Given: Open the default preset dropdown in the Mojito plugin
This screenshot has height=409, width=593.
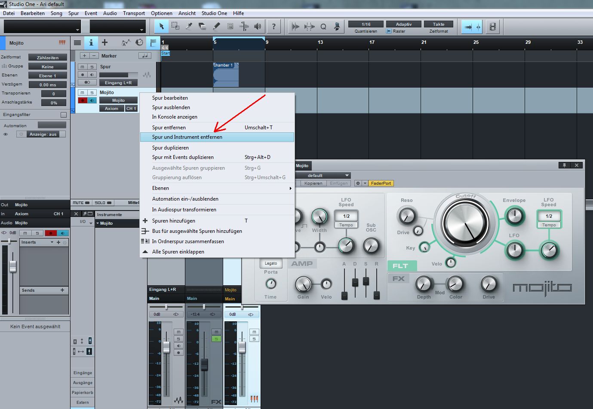Looking at the screenshot, I should (x=323, y=175).
